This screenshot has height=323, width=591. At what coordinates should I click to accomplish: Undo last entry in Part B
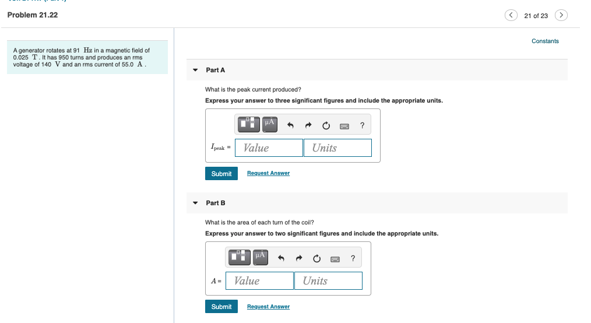281,258
